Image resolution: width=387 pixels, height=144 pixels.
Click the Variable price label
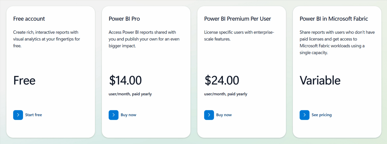320,80
